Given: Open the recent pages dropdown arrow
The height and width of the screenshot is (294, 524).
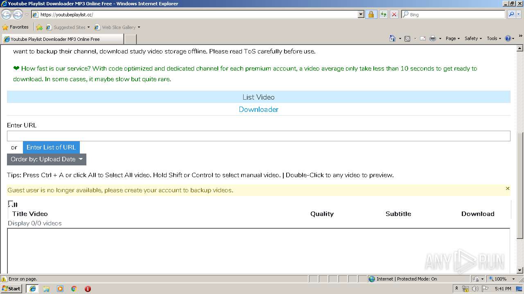Looking at the screenshot, I should click(27, 15).
